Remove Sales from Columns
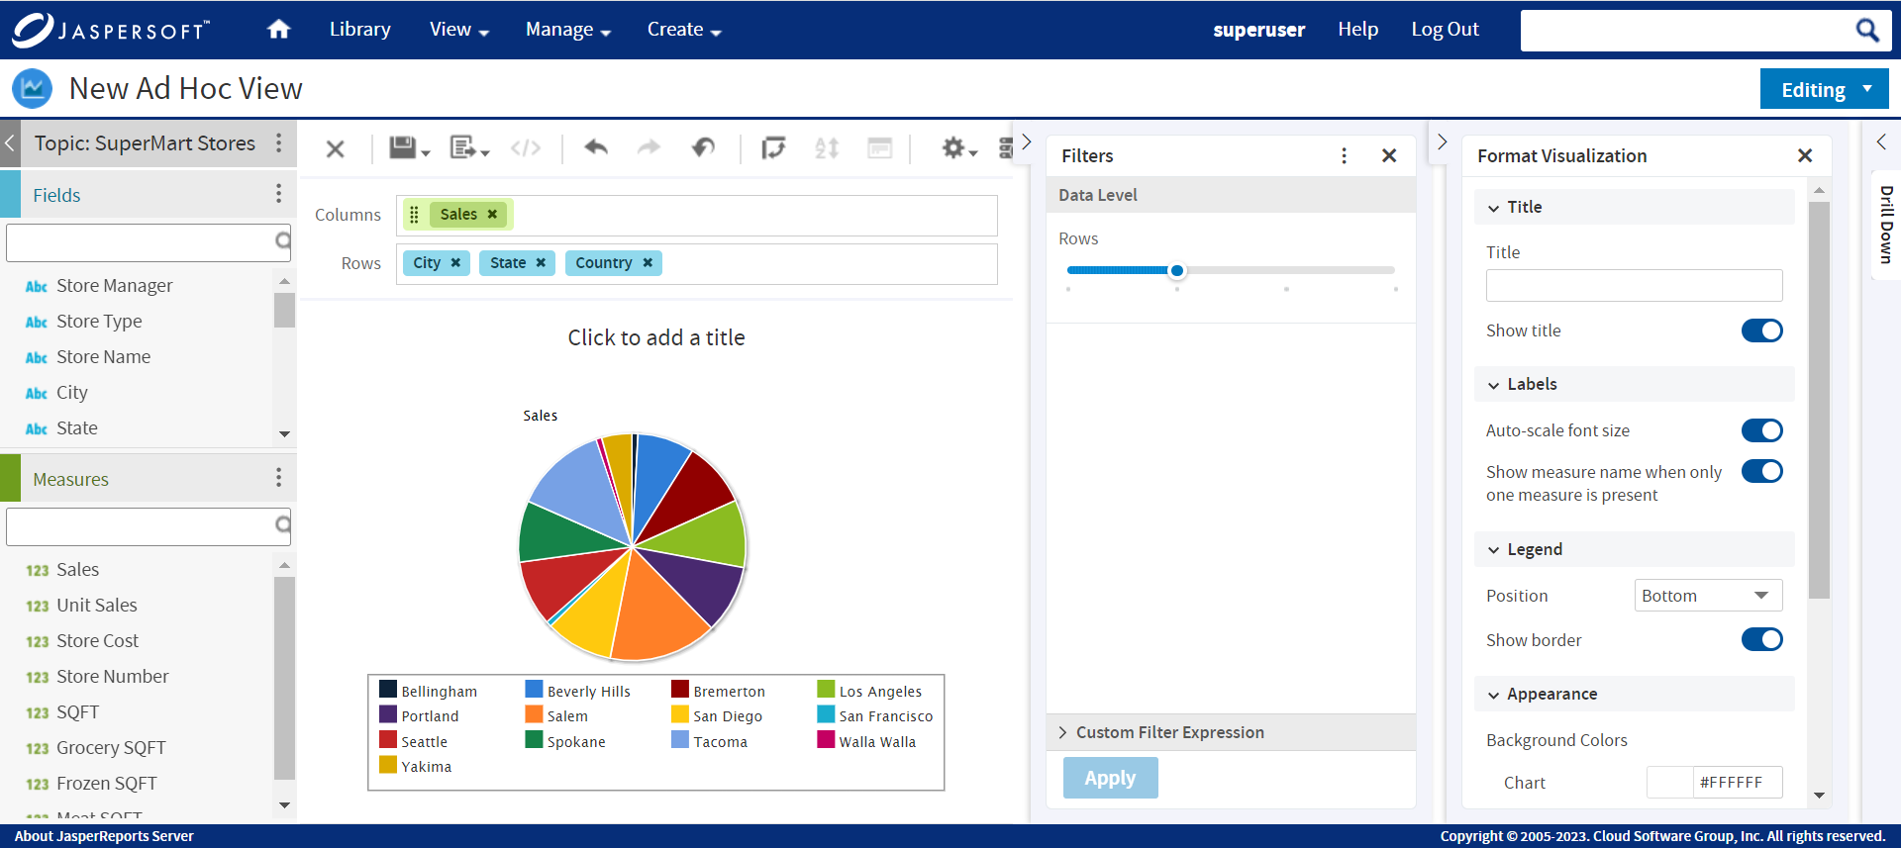 point(492,214)
